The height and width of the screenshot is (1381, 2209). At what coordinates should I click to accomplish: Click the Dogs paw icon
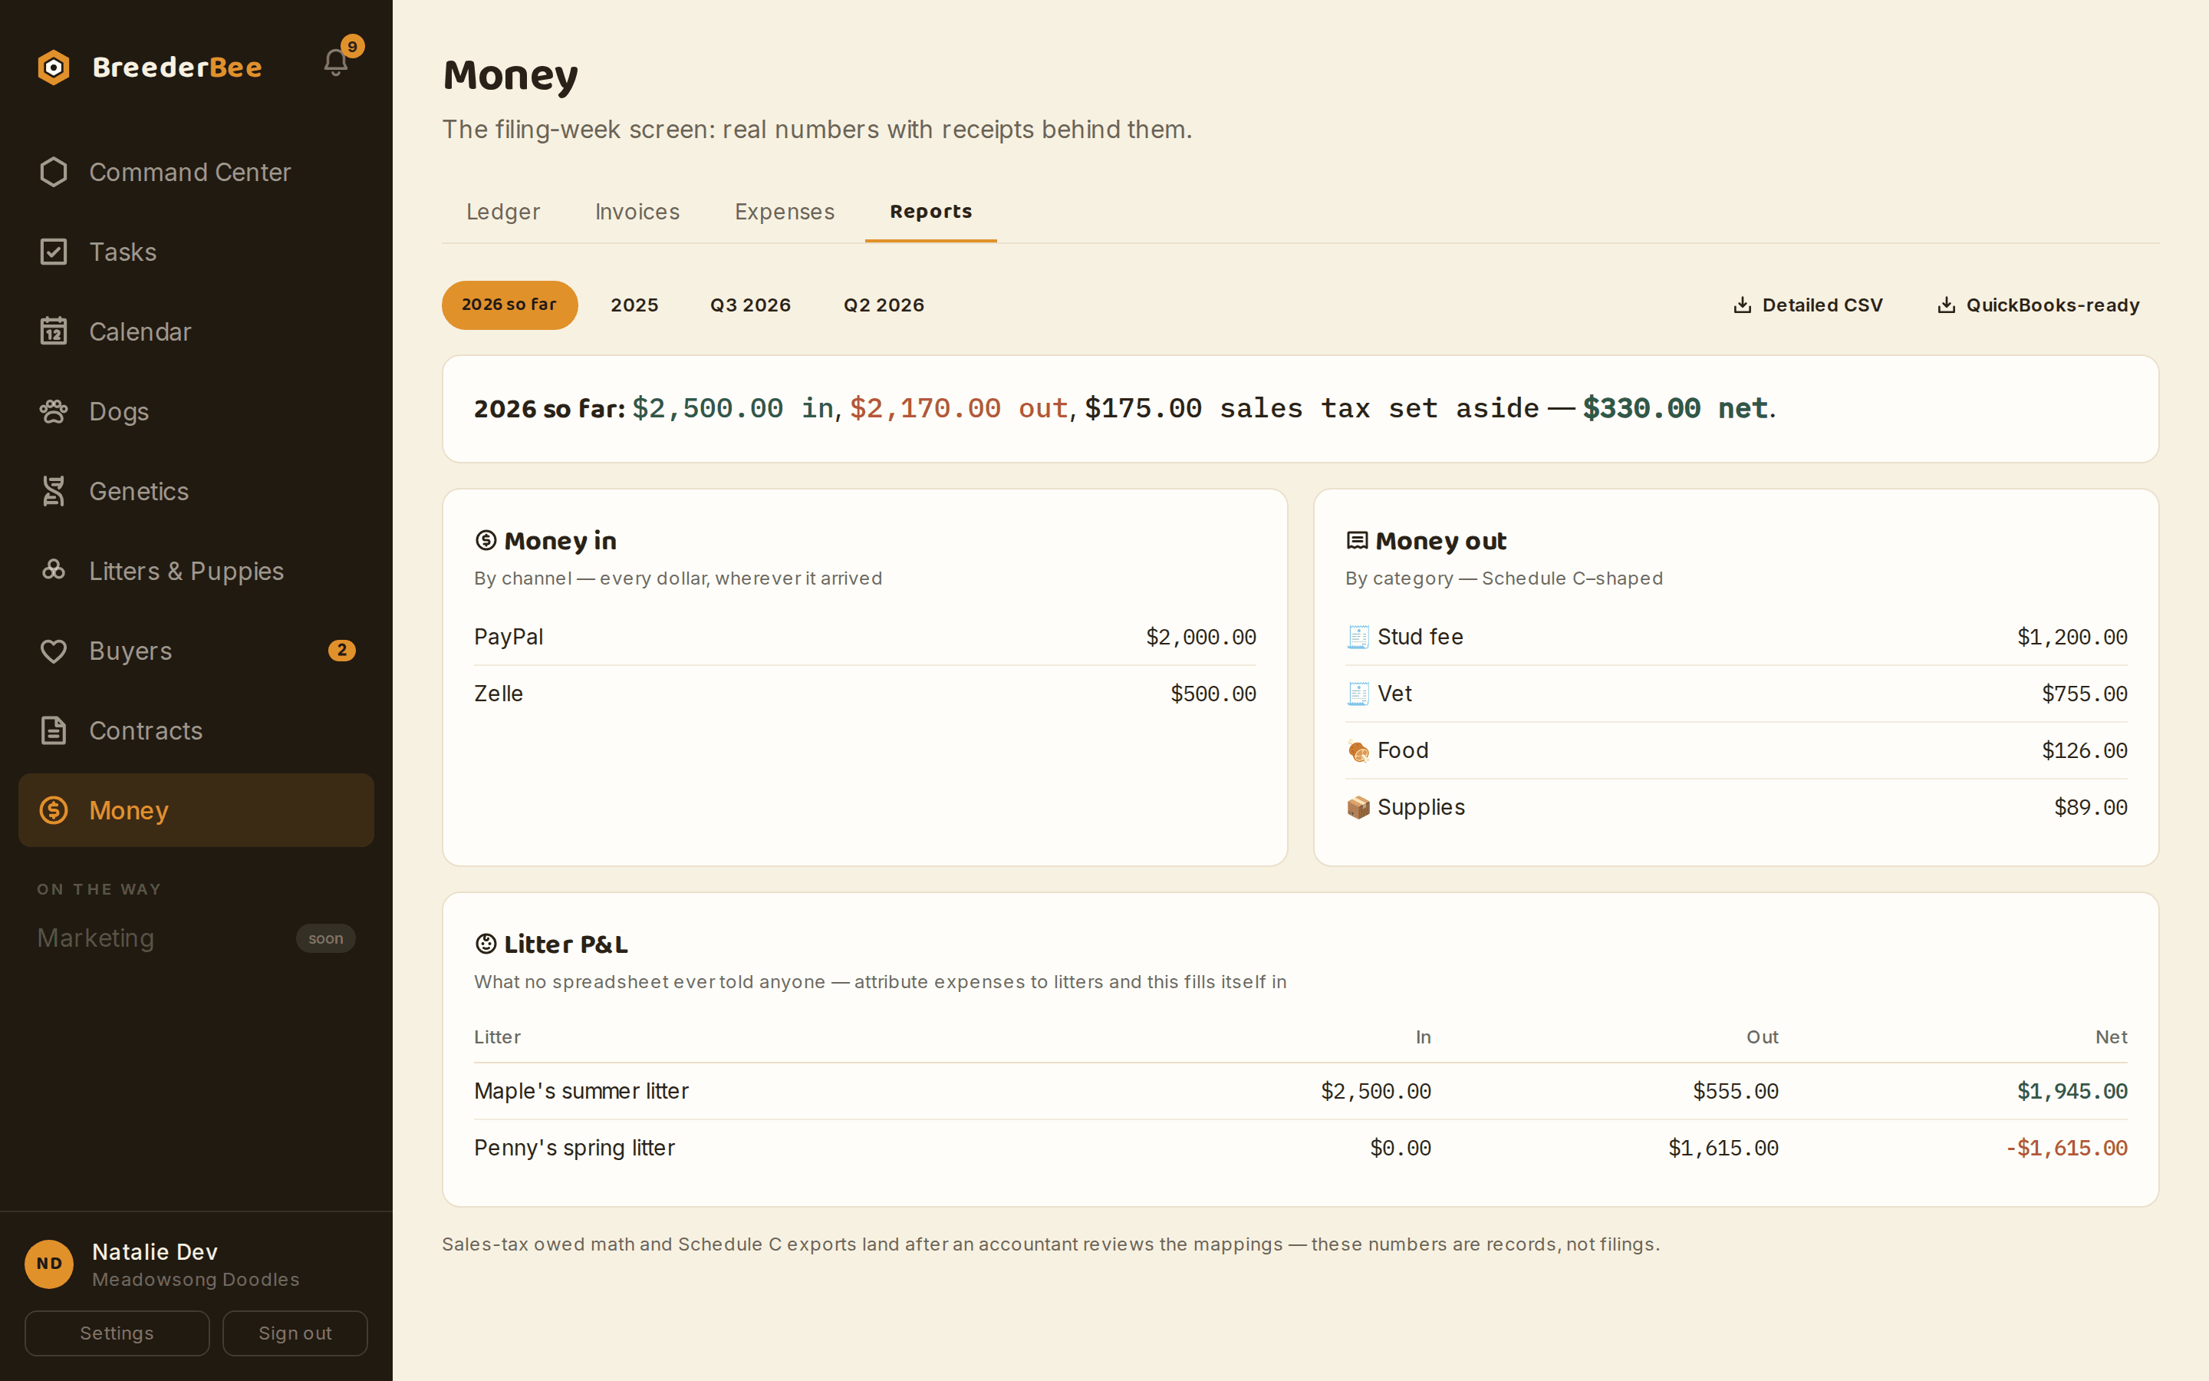pyautogui.click(x=54, y=411)
